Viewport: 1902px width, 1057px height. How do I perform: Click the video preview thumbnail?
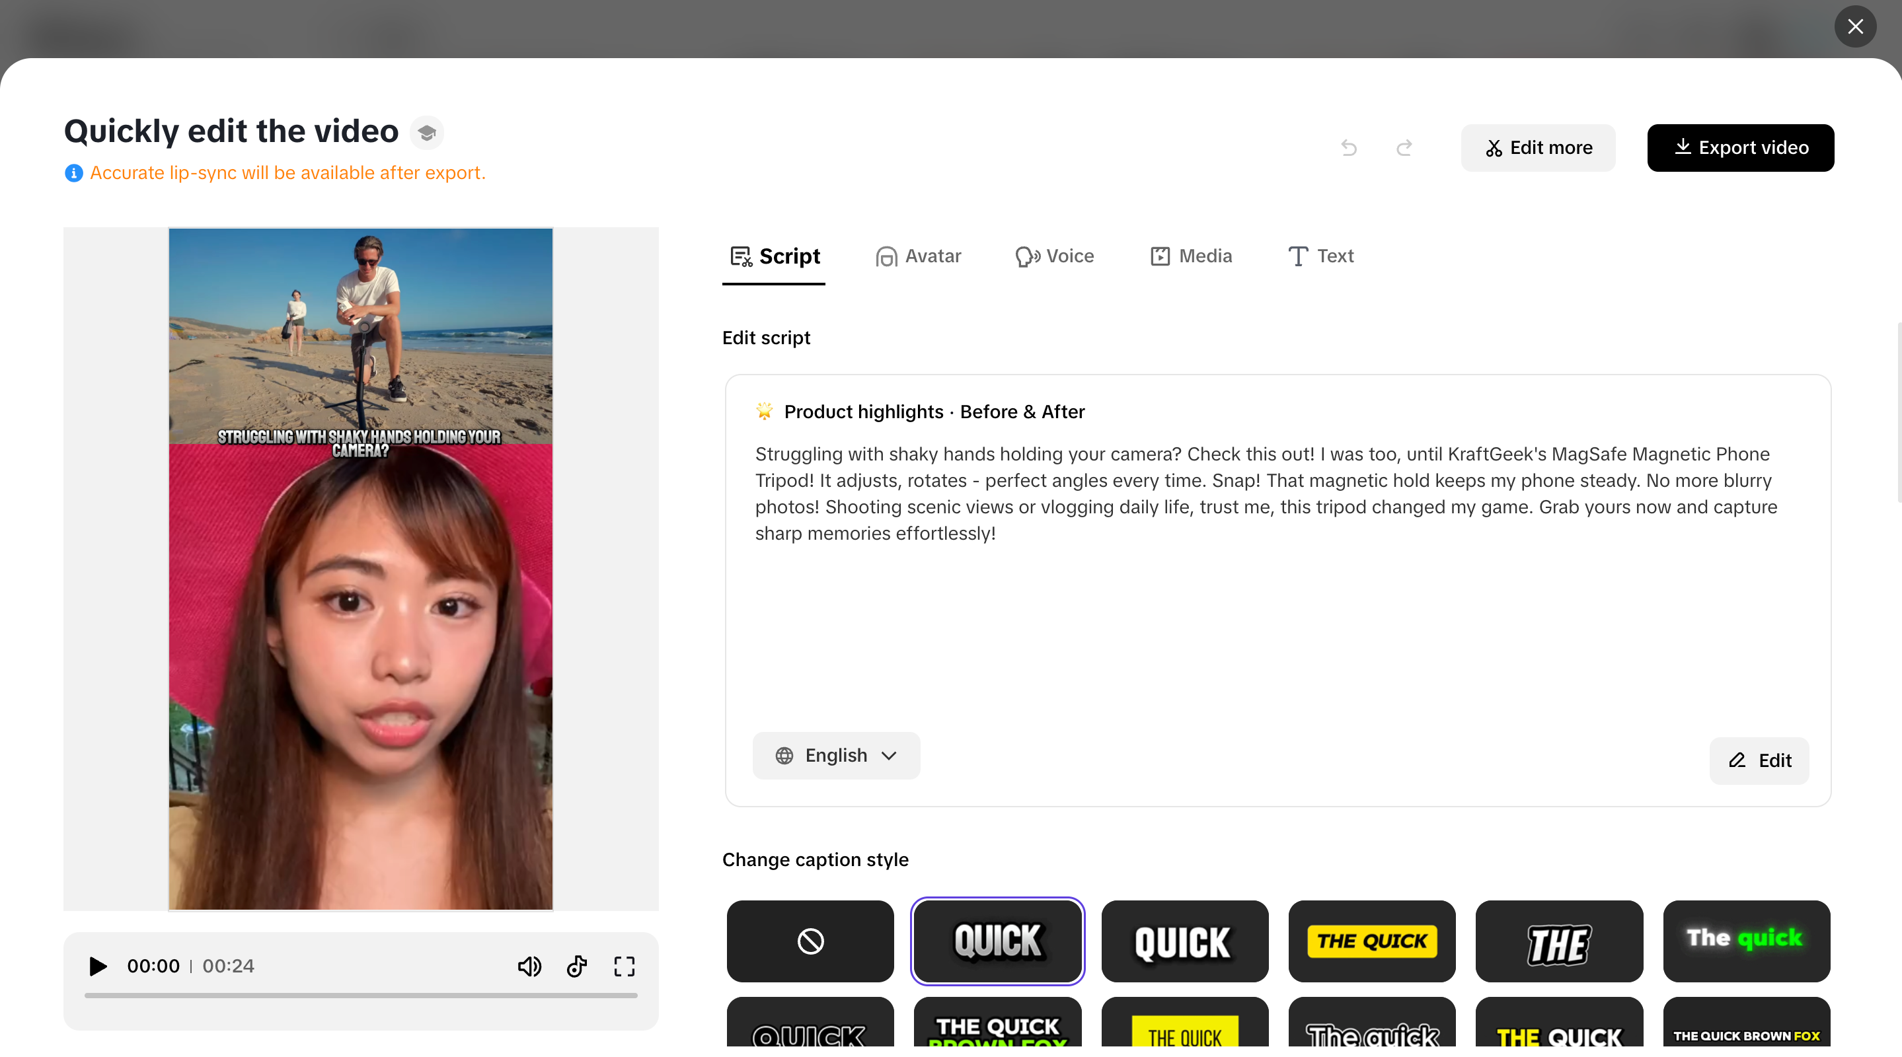360,568
